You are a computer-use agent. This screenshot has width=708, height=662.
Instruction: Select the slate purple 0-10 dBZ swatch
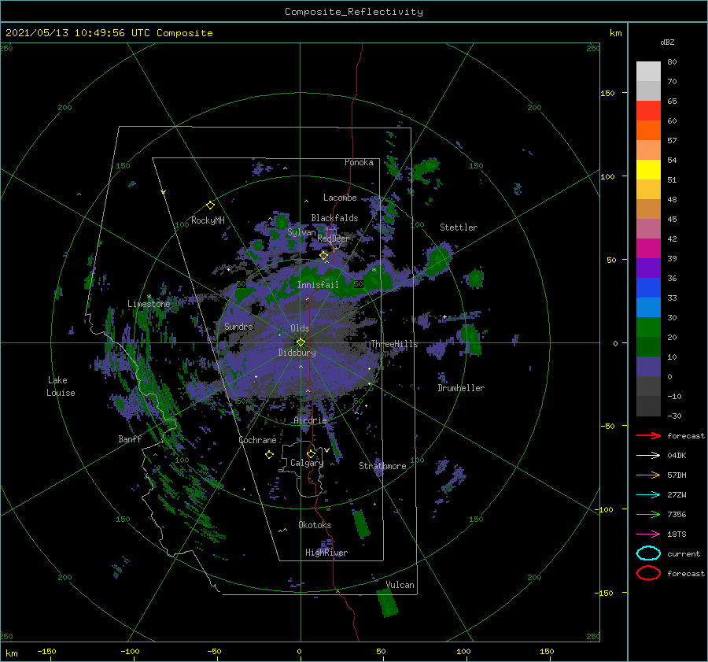click(648, 367)
